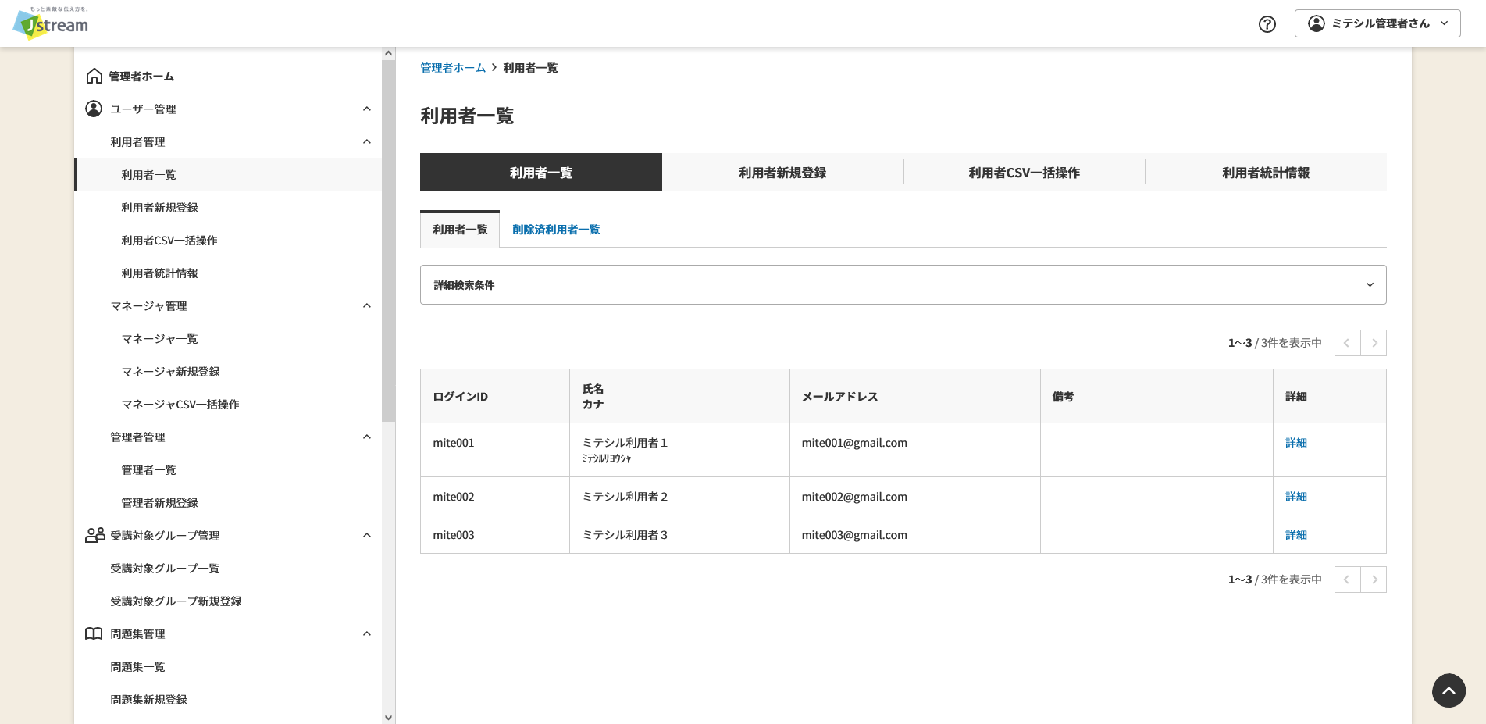Click the ミテシル利用者２ name cell

pos(679,496)
